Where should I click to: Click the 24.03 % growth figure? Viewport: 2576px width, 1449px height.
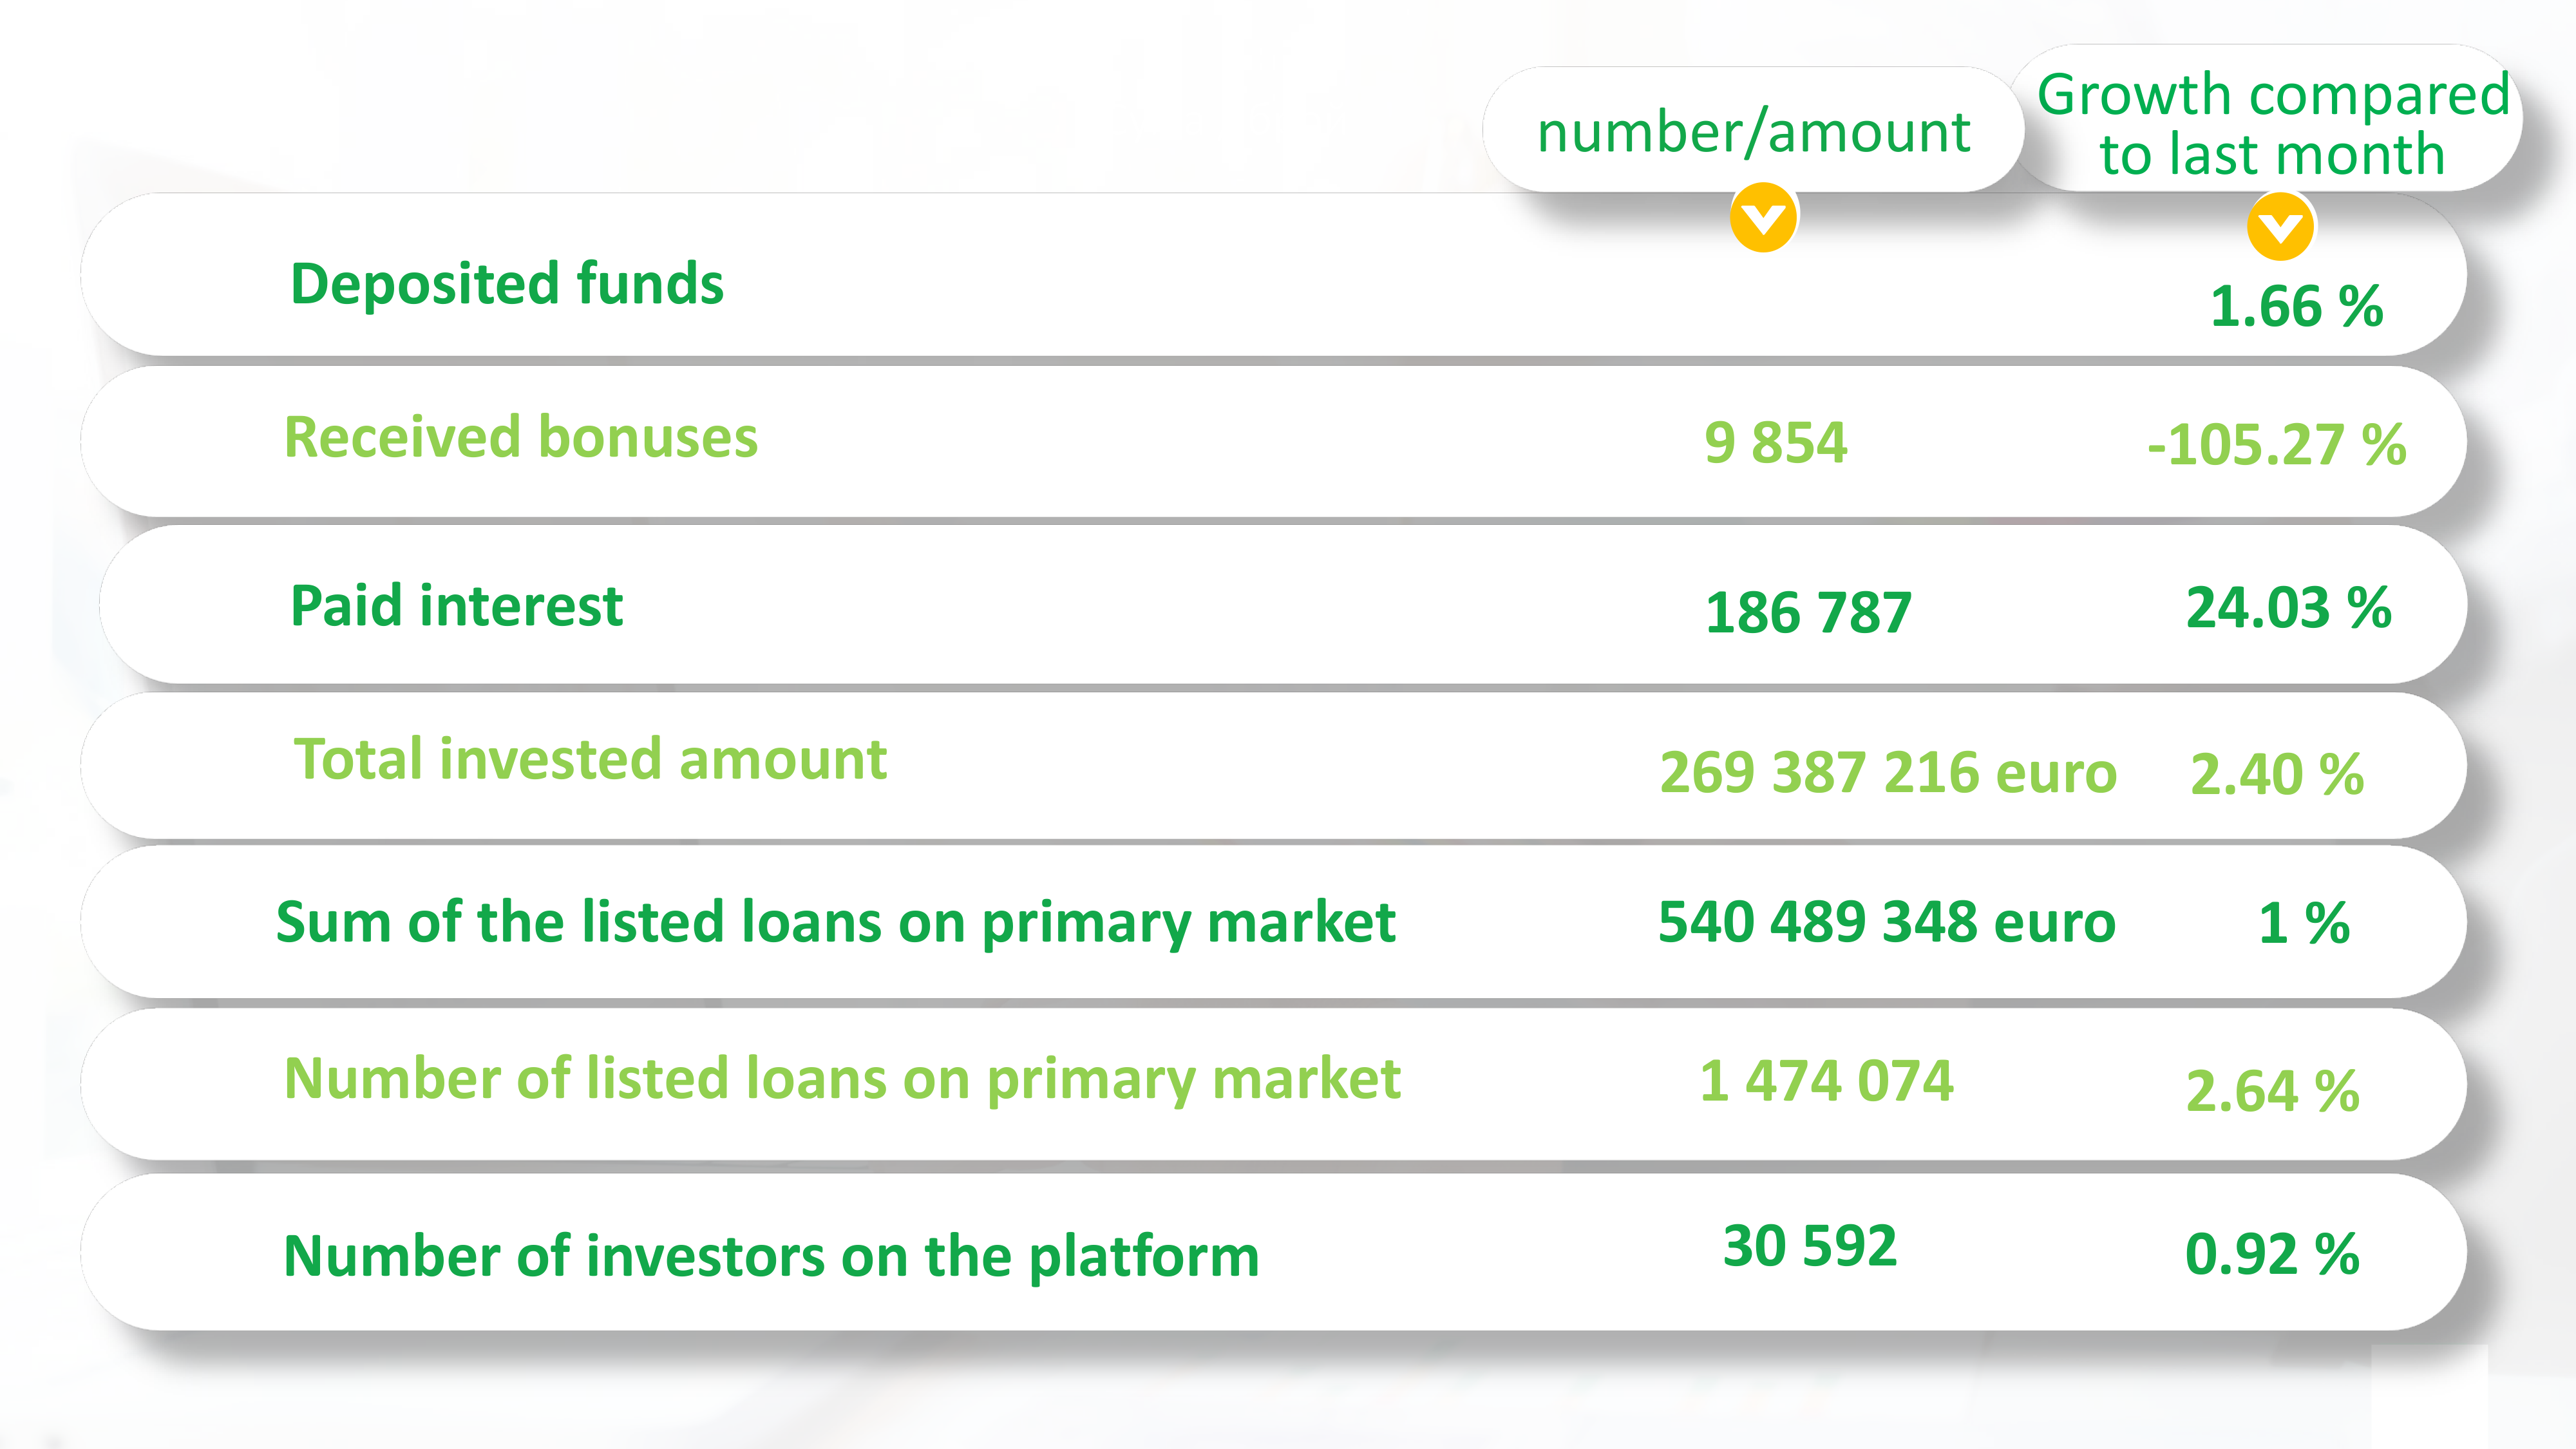point(2289,608)
